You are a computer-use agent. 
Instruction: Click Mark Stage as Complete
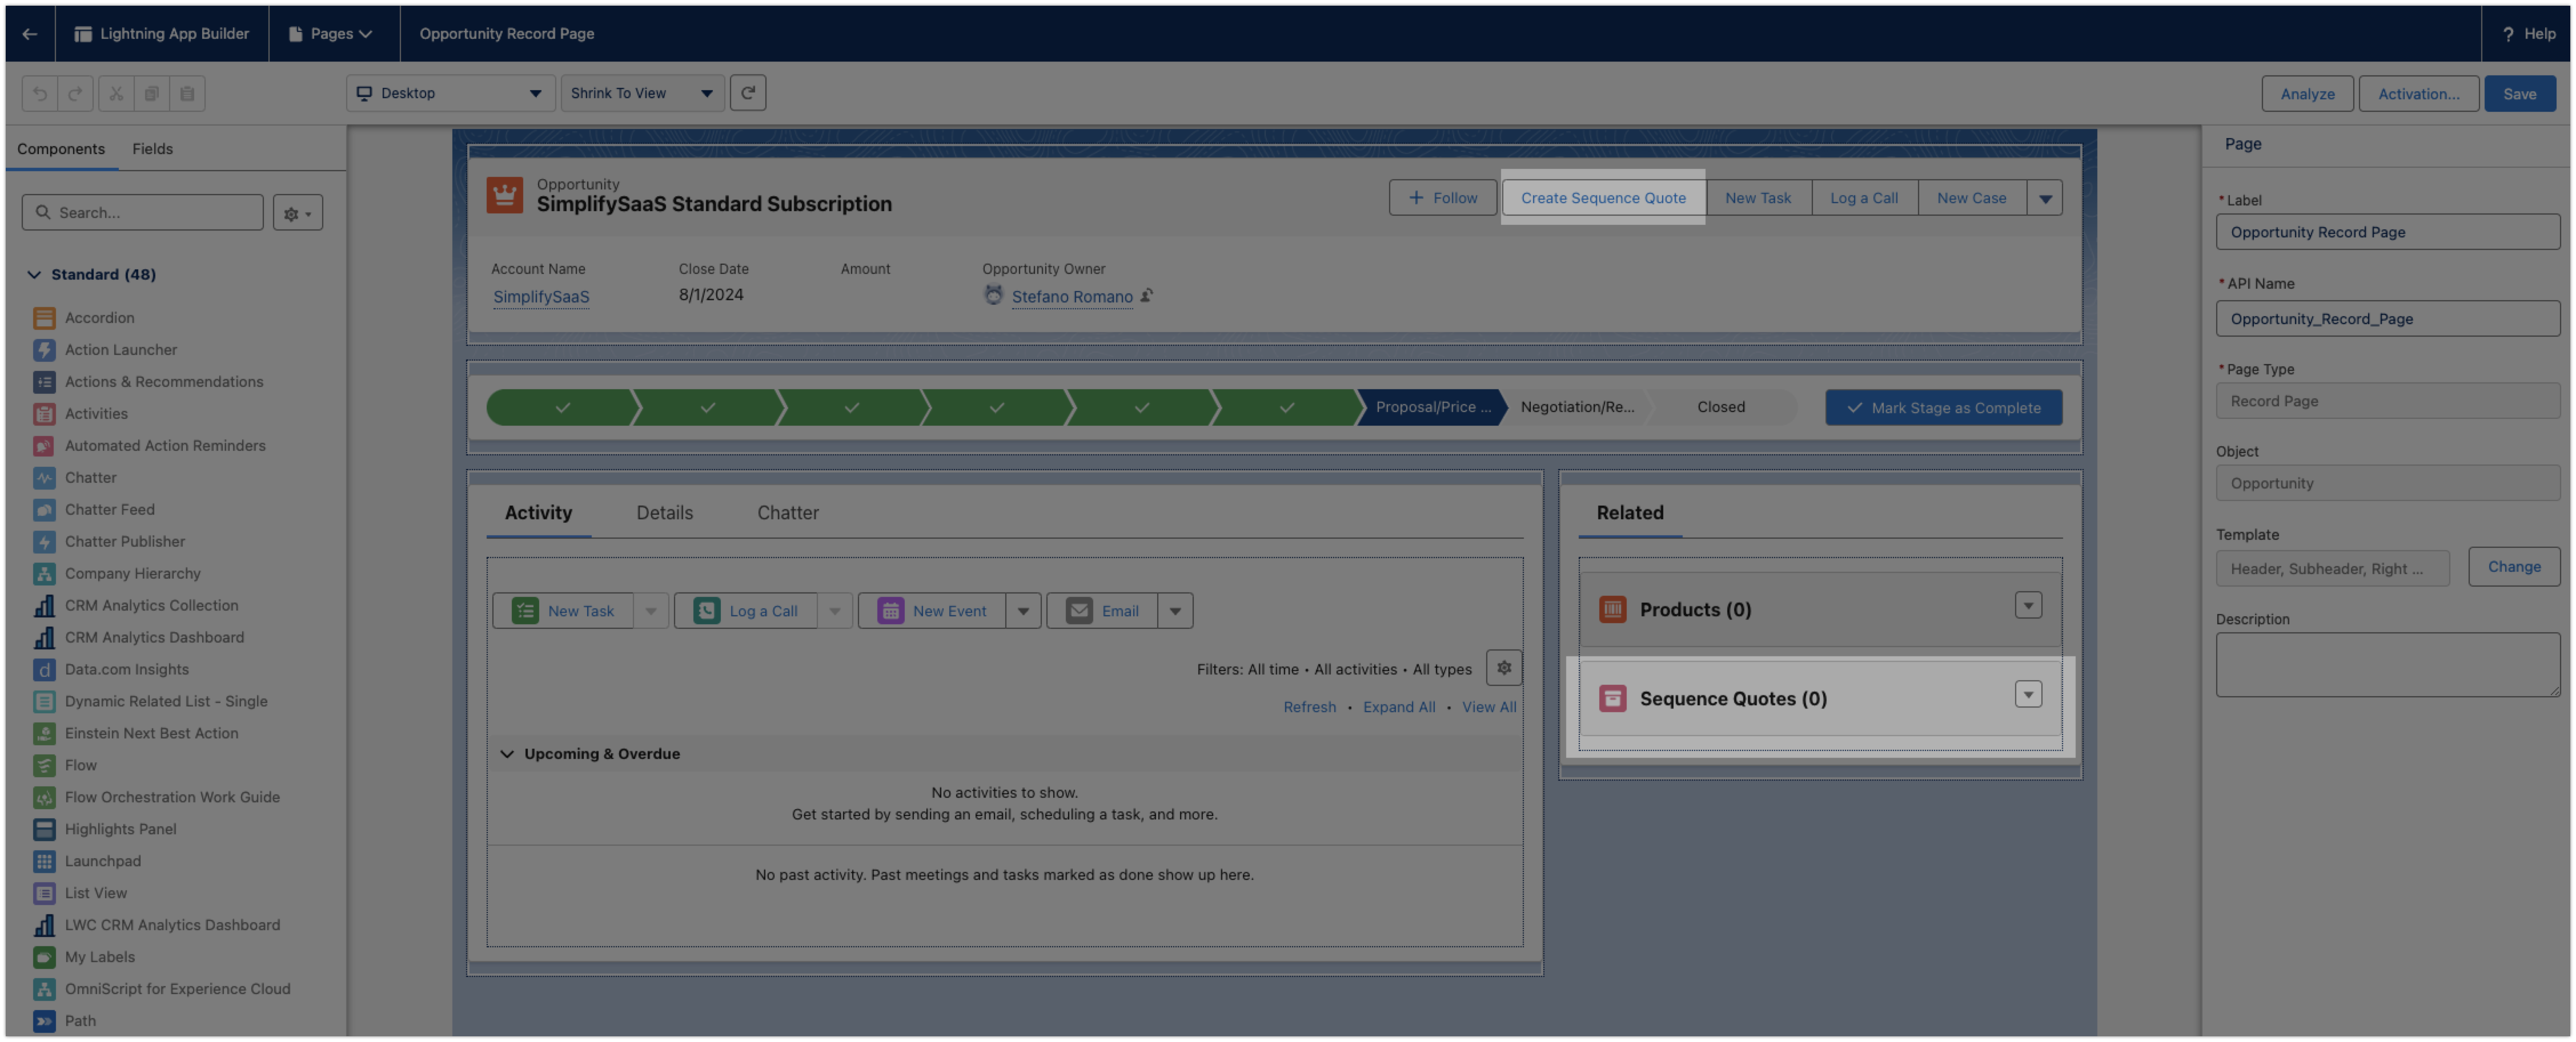[x=1943, y=407]
